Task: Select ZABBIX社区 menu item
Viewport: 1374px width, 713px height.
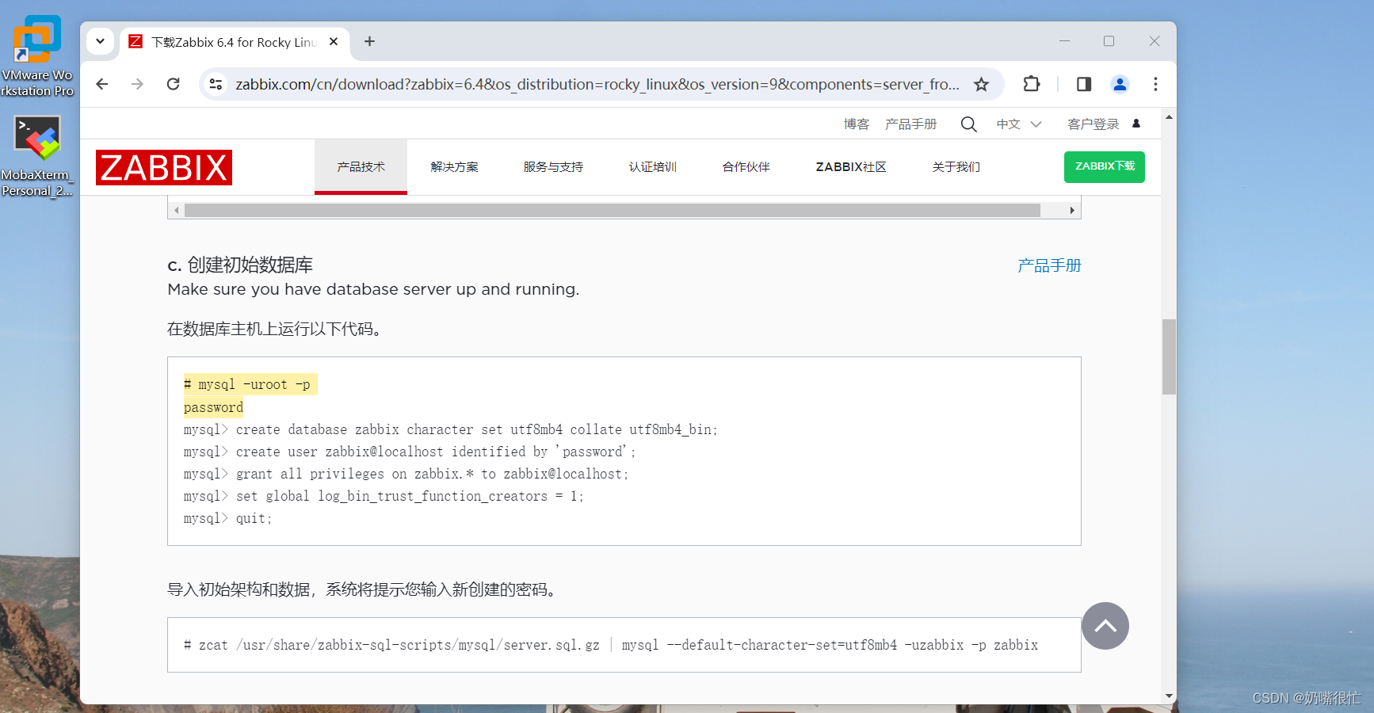Action: (851, 166)
